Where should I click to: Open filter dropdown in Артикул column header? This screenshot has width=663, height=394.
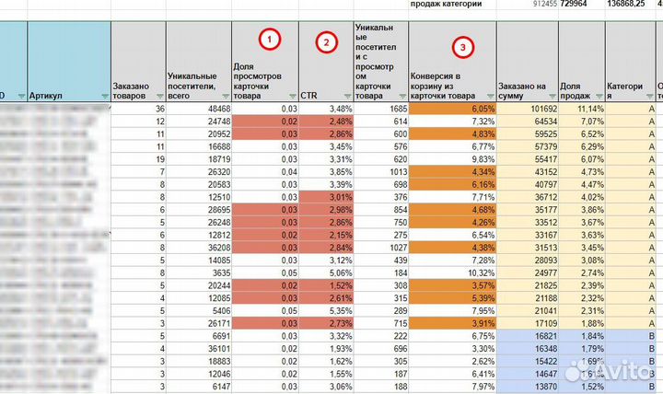tap(101, 95)
